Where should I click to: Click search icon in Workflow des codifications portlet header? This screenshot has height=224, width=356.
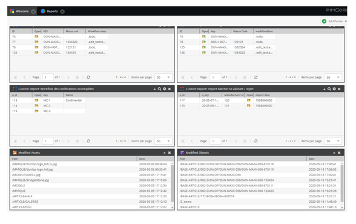pyautogui.click(x=159, y=89)
